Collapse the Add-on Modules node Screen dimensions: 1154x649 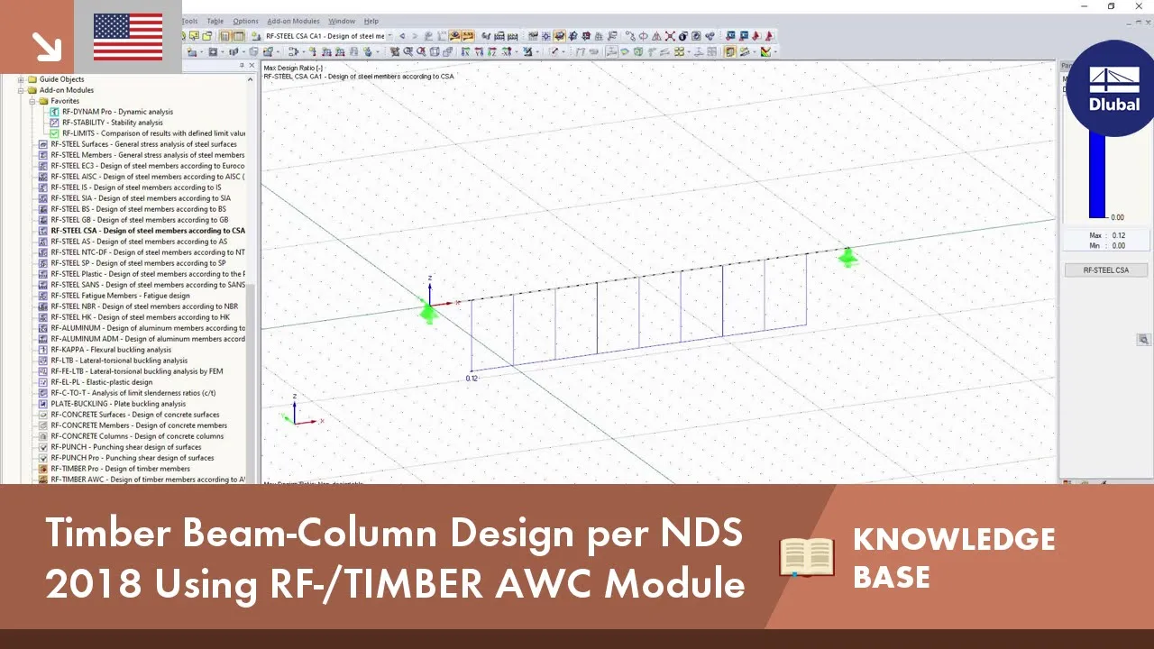click(21, 90)
